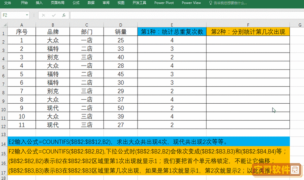Viewport: 304px width, 180px height.
Task: Select empty cell F2 under 第2种 header
Action: (248, 40)
